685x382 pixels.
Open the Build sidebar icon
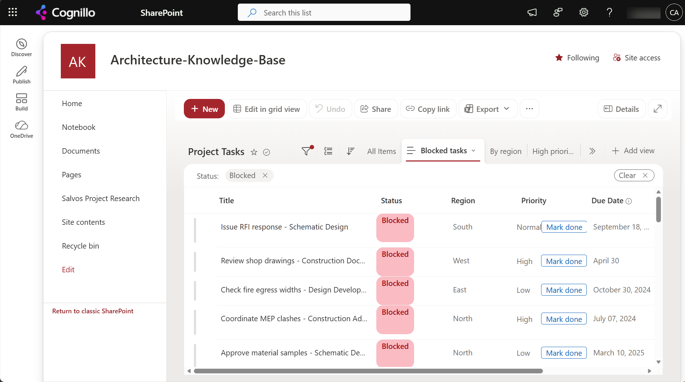click(x=22, y=102)
